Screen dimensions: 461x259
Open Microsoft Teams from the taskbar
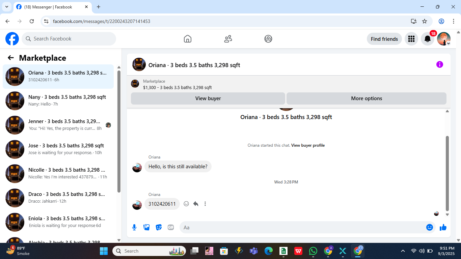pyautogui.click(x=253, y=251)
